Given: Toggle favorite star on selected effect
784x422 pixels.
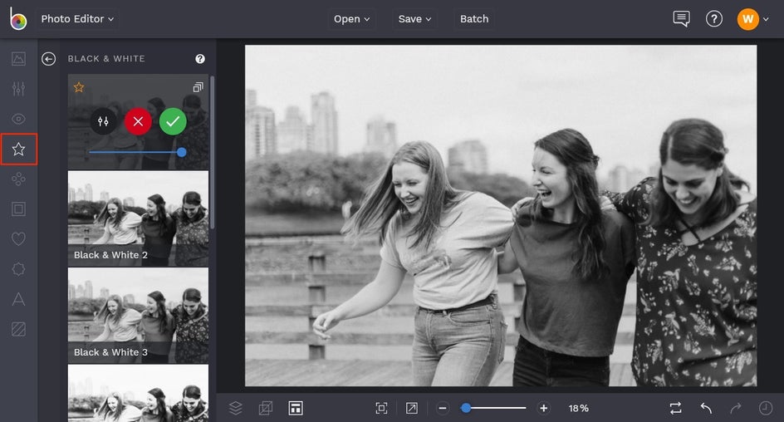Looking at the screenshot, I should [x=79, y=87].
